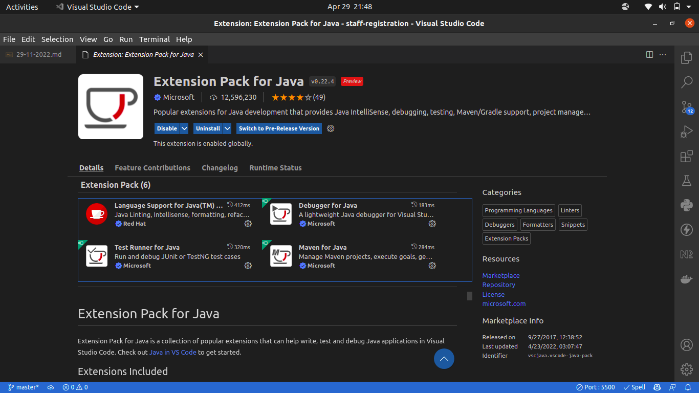Image resolution: width=699 pixels, height=393 pixels.
Task: Open the Help menu
Action: (184, 39)
